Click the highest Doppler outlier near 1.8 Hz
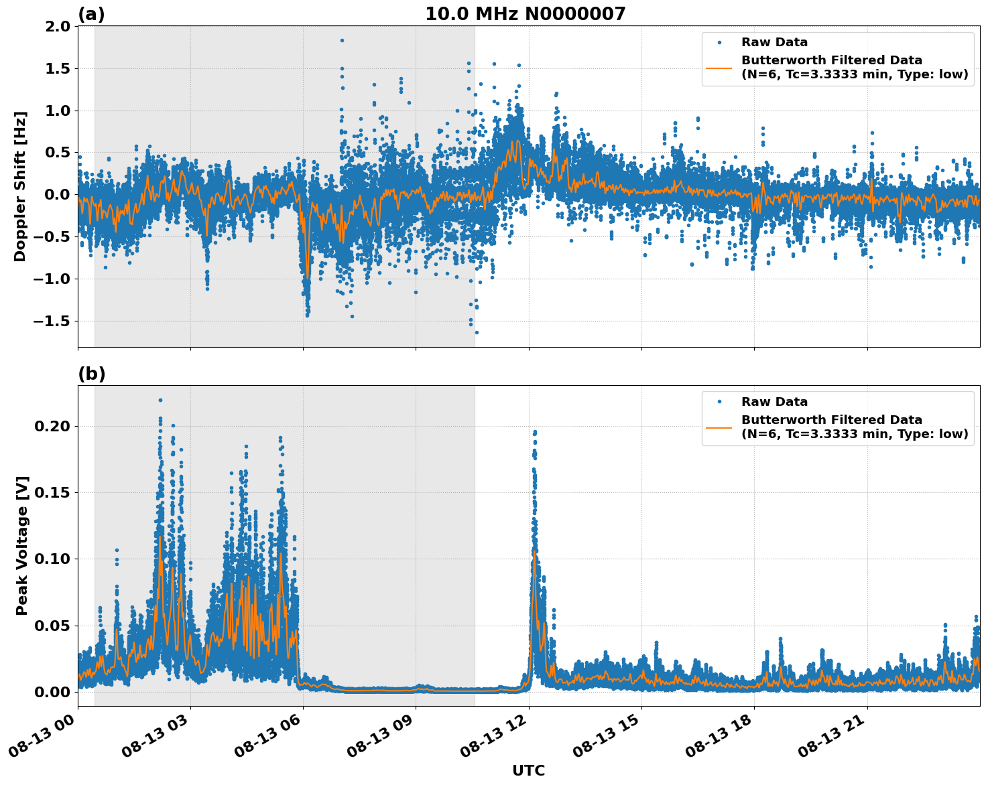Screen dimensions: 986x785 341,40
